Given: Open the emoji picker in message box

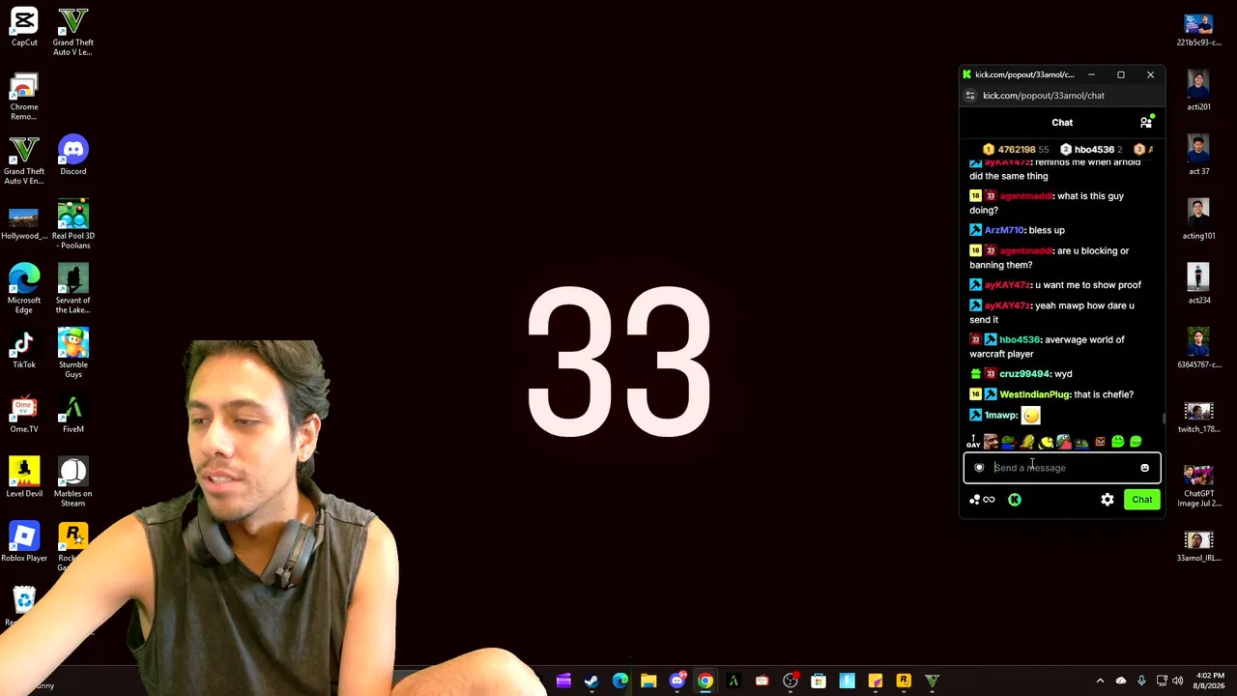Looking at the screenshot, I should [x=1144, y=468].
